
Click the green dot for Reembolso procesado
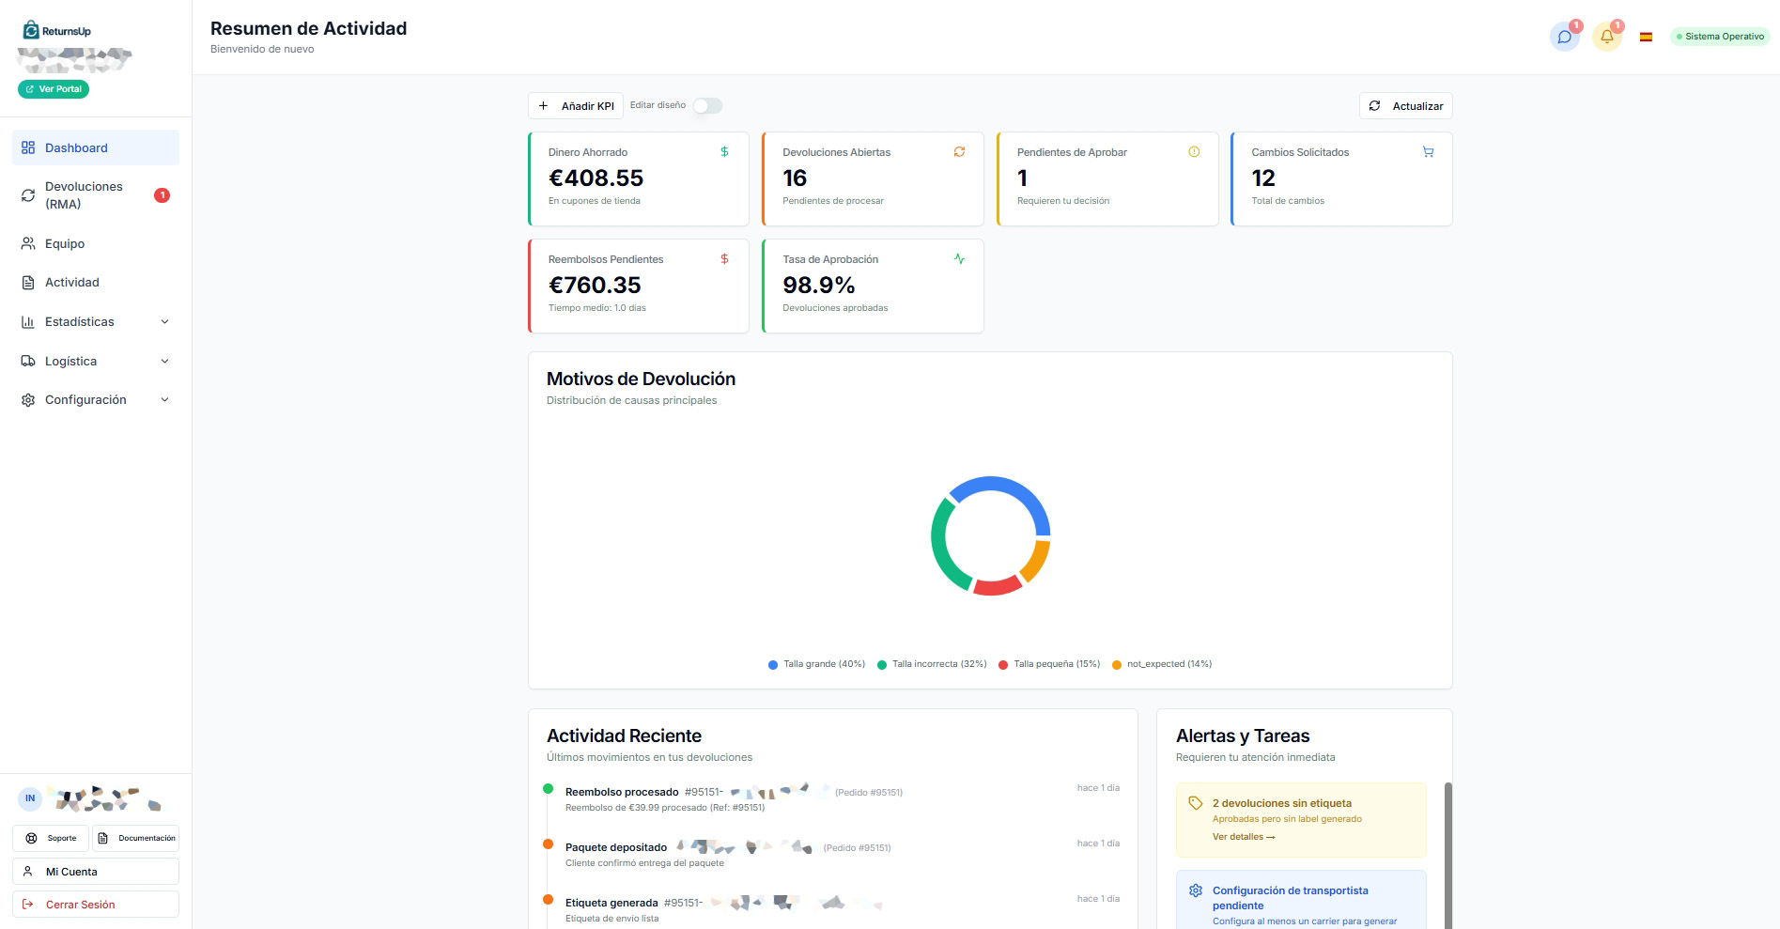point(549,789)
